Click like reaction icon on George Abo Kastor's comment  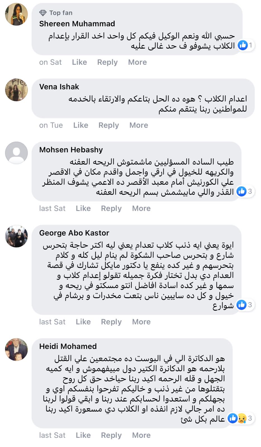[x=241, y=305]
